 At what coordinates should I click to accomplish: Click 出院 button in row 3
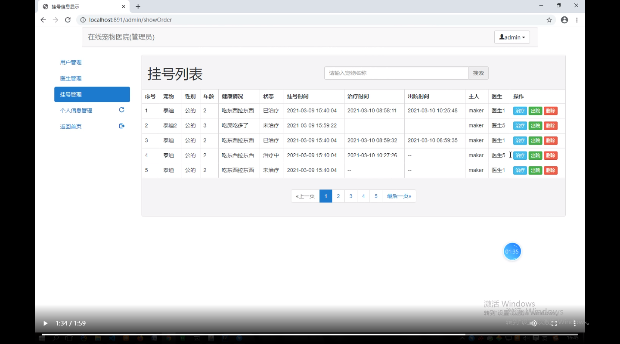pyautogui.click(x=535, y=140)
